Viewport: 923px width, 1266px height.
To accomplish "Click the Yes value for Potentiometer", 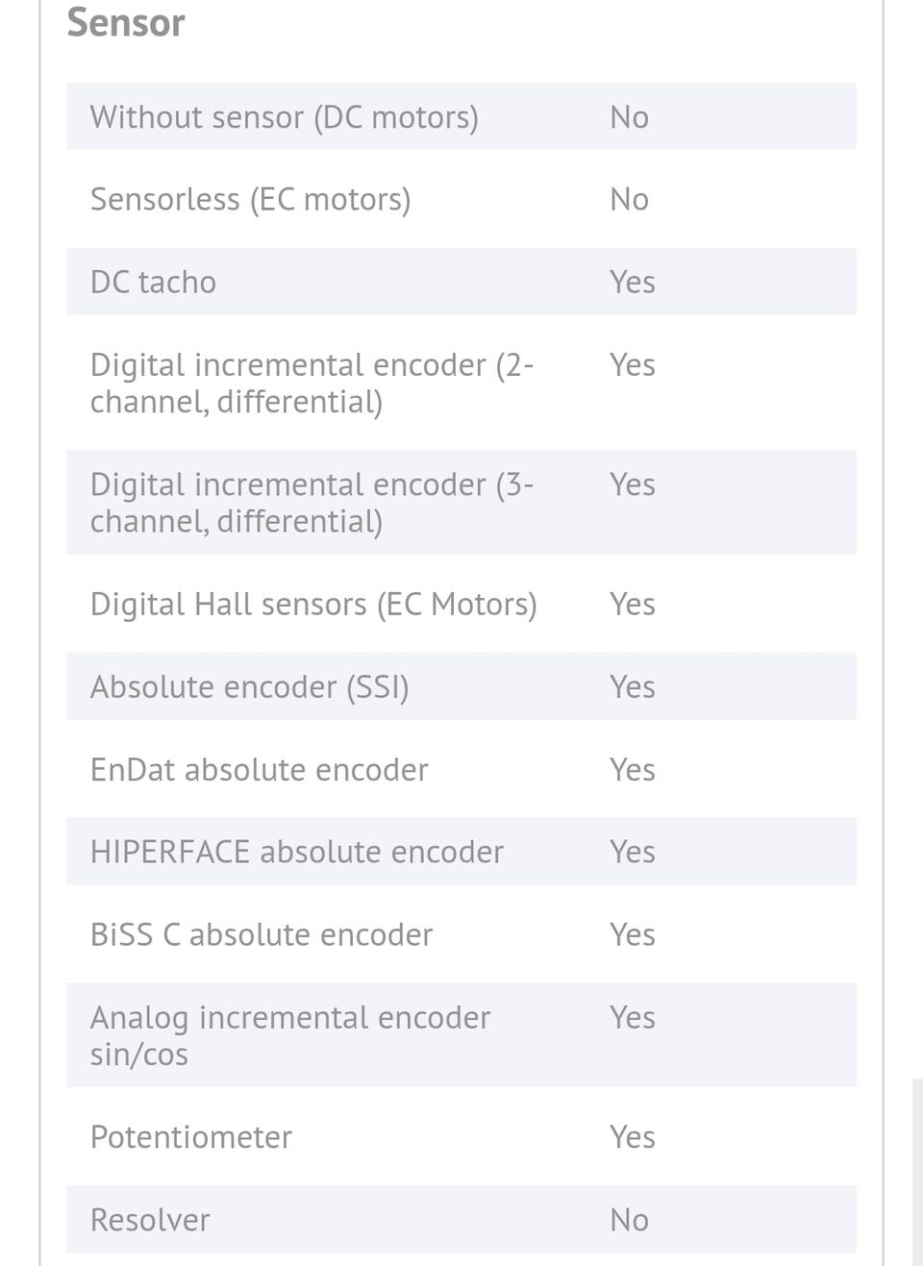I will pos(632,1137).
